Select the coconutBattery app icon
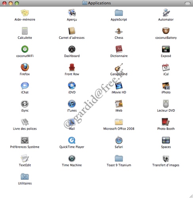193x198 pixels. click(166, 31)
